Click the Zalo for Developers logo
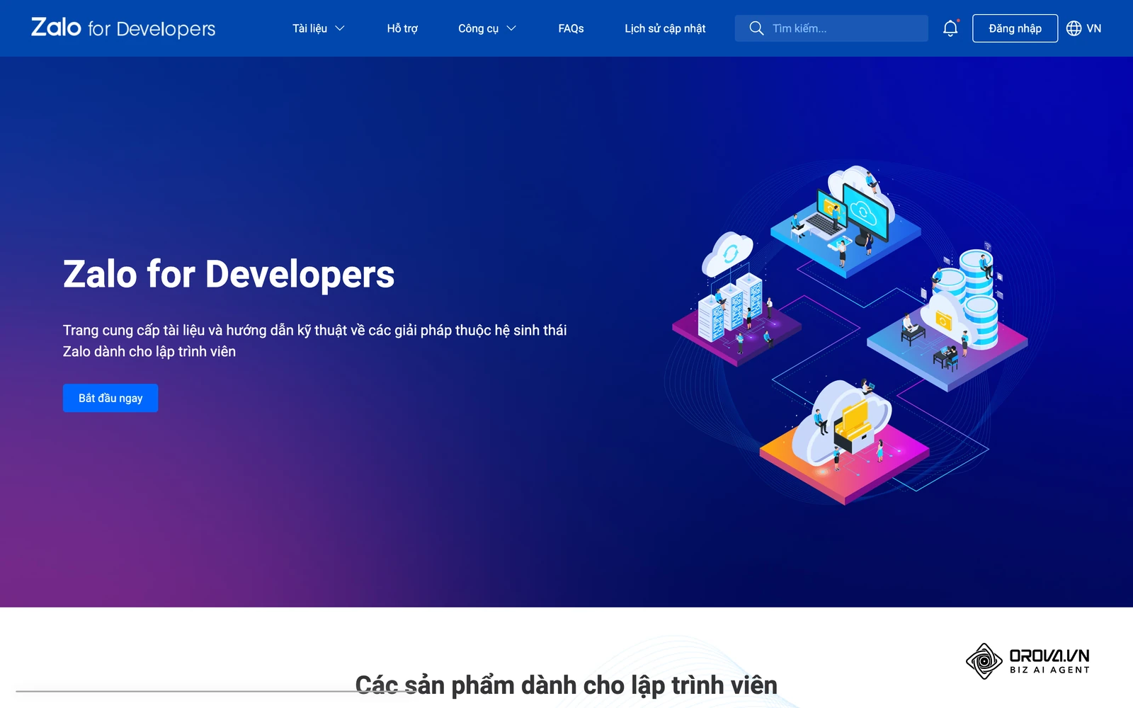Screen dimensions: 1133x708 123,28
